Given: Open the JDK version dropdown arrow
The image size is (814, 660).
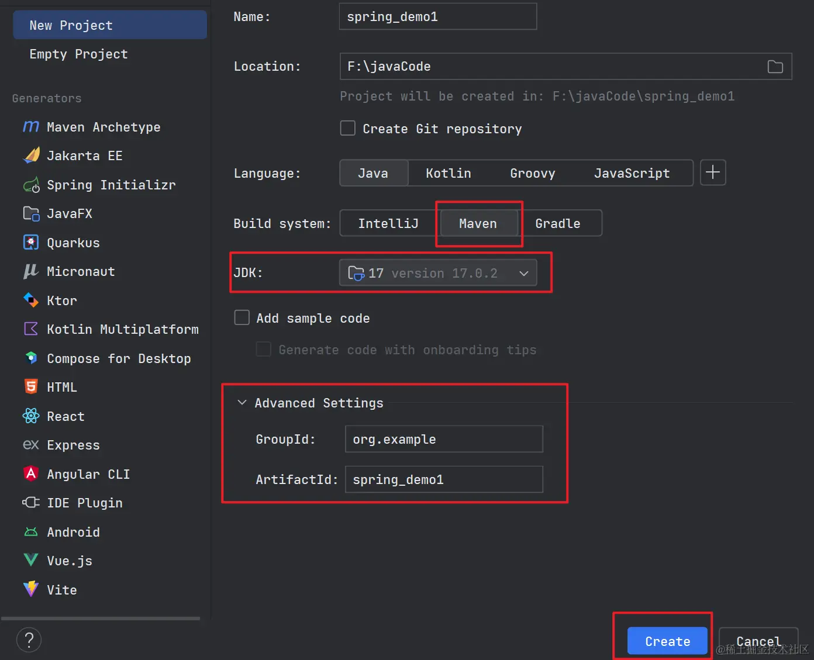Looking at the screenshot, I should tap(524, 273).
